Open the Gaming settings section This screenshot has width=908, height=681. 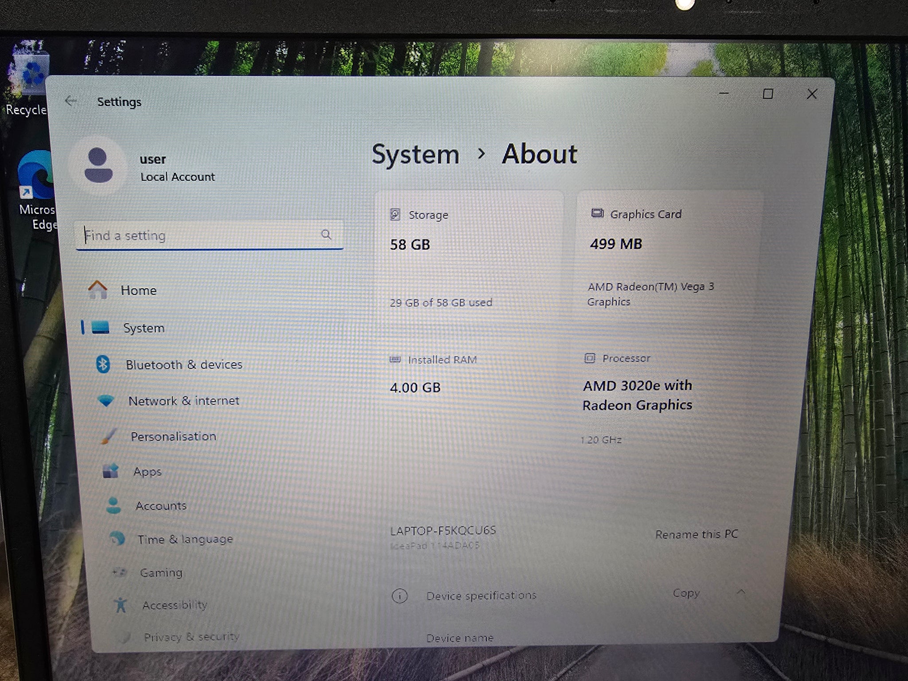(x=161, y=573)
